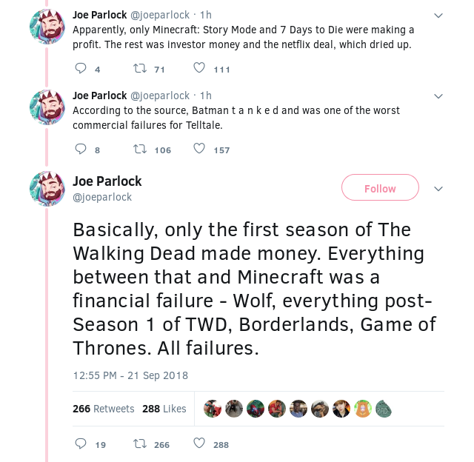This screenshot has width=474, height=462.
Task: Reply to the Minecraft Story Mode tweet
Action: coord(81,69)
